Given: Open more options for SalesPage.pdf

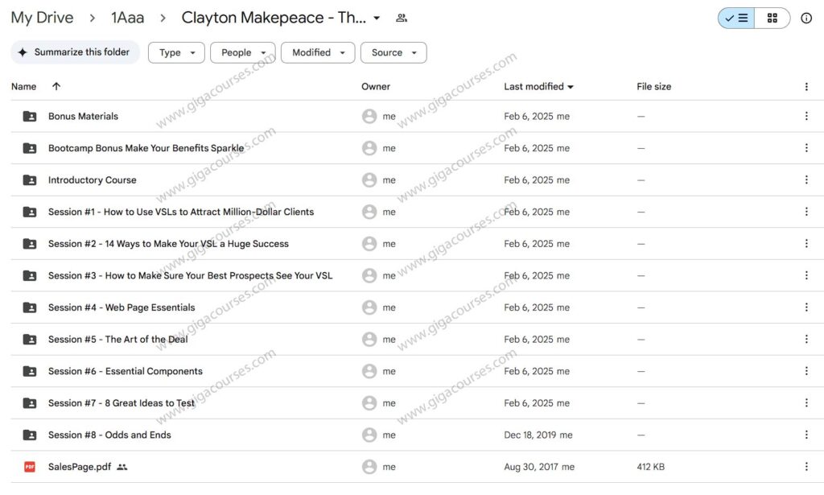Looking at the screenshot, I should pyautogui.click(x=806, y=466).
